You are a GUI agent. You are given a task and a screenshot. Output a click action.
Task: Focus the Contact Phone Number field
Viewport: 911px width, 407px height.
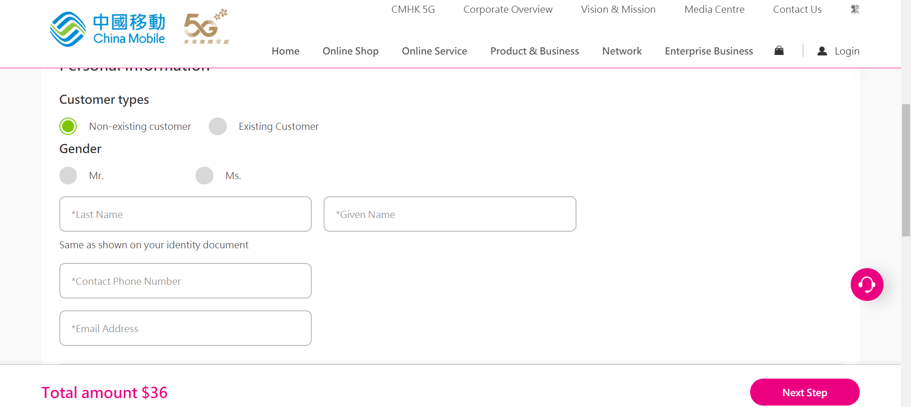186,281
